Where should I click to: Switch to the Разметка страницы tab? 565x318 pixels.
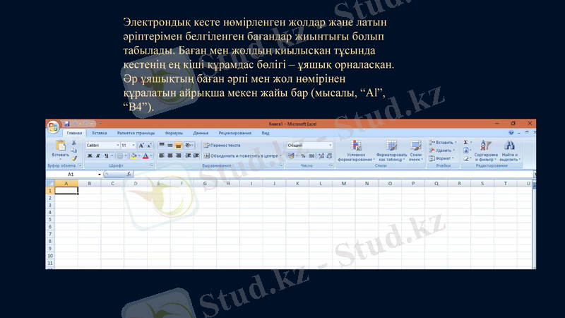[x=136, y=133]
